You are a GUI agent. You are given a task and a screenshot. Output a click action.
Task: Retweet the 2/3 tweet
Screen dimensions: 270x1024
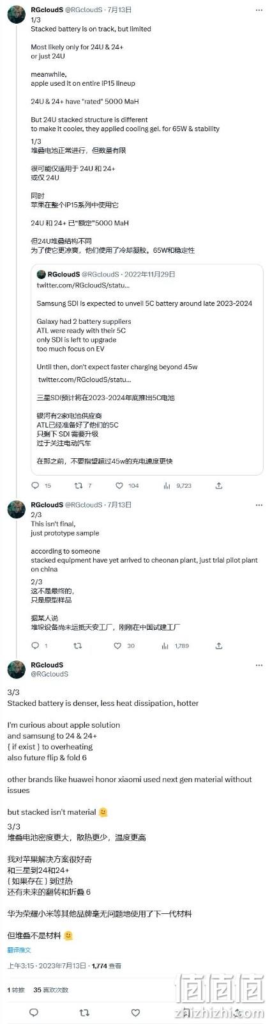(79, 646)
